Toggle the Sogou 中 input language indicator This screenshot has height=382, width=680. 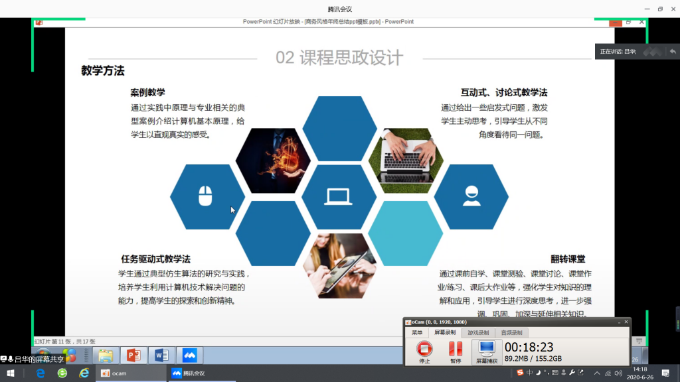[x=529, y=373]
